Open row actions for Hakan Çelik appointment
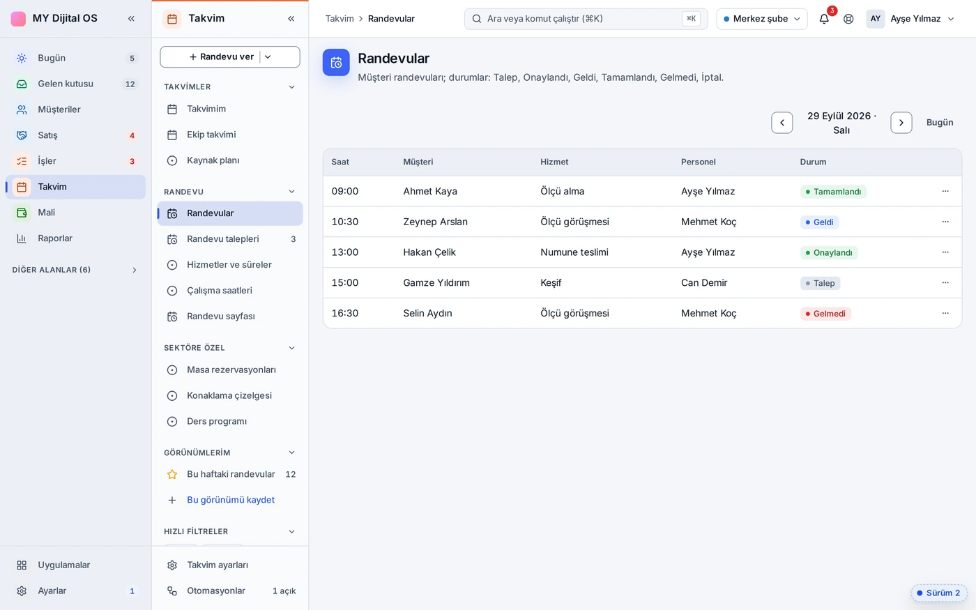This screenshot has width=976, height=610. [945, 252]
